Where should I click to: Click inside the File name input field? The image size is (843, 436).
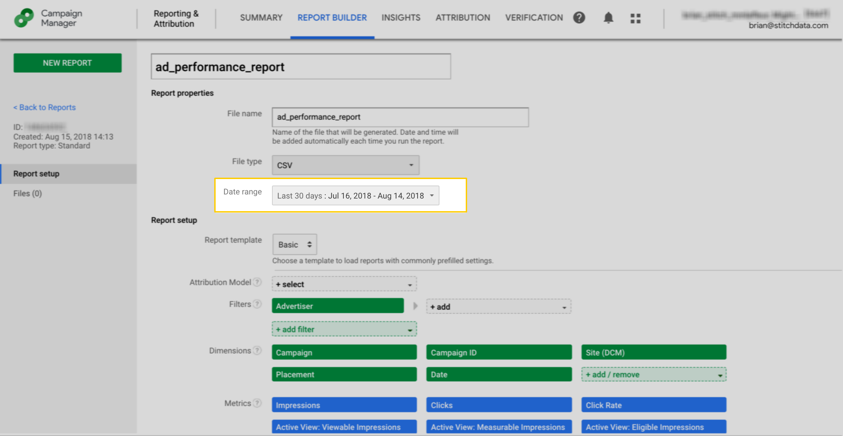400,117
